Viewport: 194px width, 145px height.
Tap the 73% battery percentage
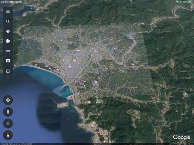[x=185, y=2]
